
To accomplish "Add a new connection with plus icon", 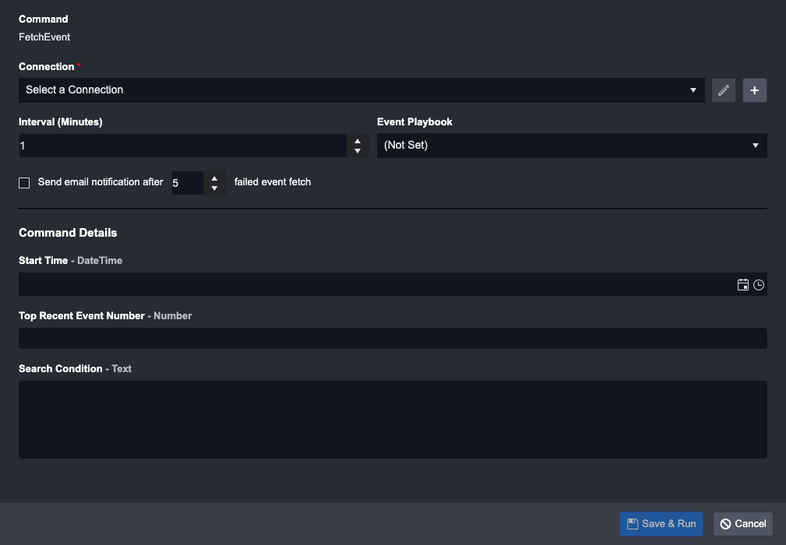I will click(754, 90).
